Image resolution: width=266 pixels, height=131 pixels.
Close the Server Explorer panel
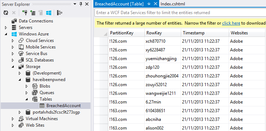tap(87, 4)
